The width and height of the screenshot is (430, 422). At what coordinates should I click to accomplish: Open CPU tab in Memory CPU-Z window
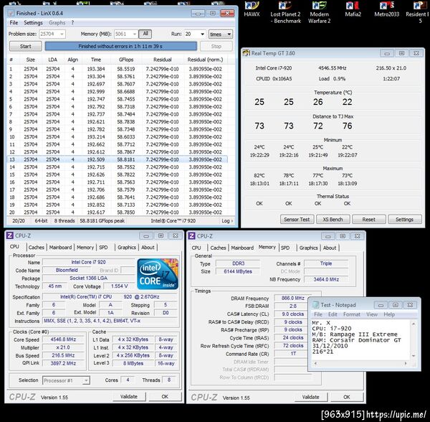tap(196, 248)
